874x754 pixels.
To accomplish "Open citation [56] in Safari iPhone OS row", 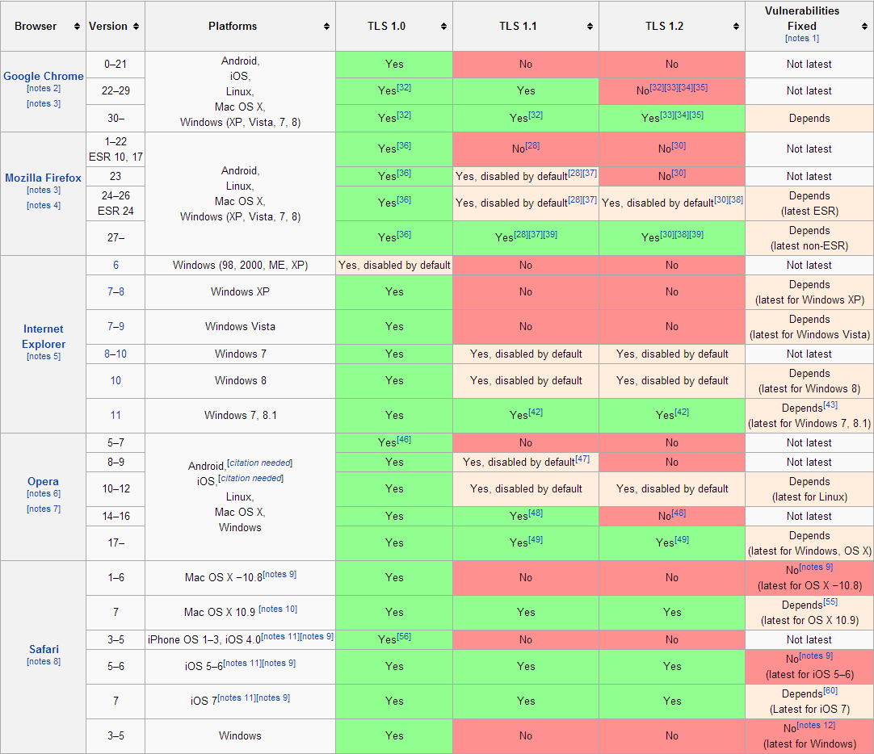I will pyautogui.click(x=404, y=636).
